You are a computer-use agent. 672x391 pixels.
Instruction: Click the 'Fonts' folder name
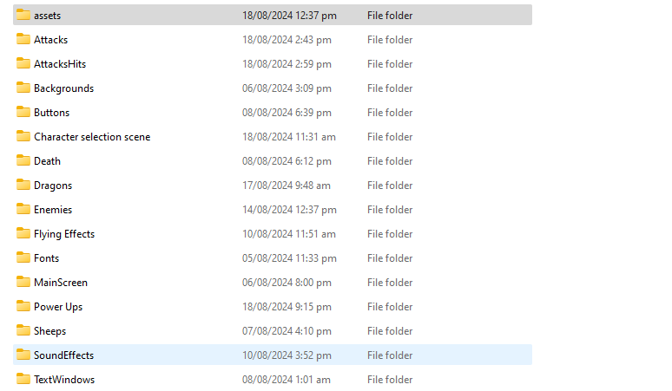tap(46, 258)
